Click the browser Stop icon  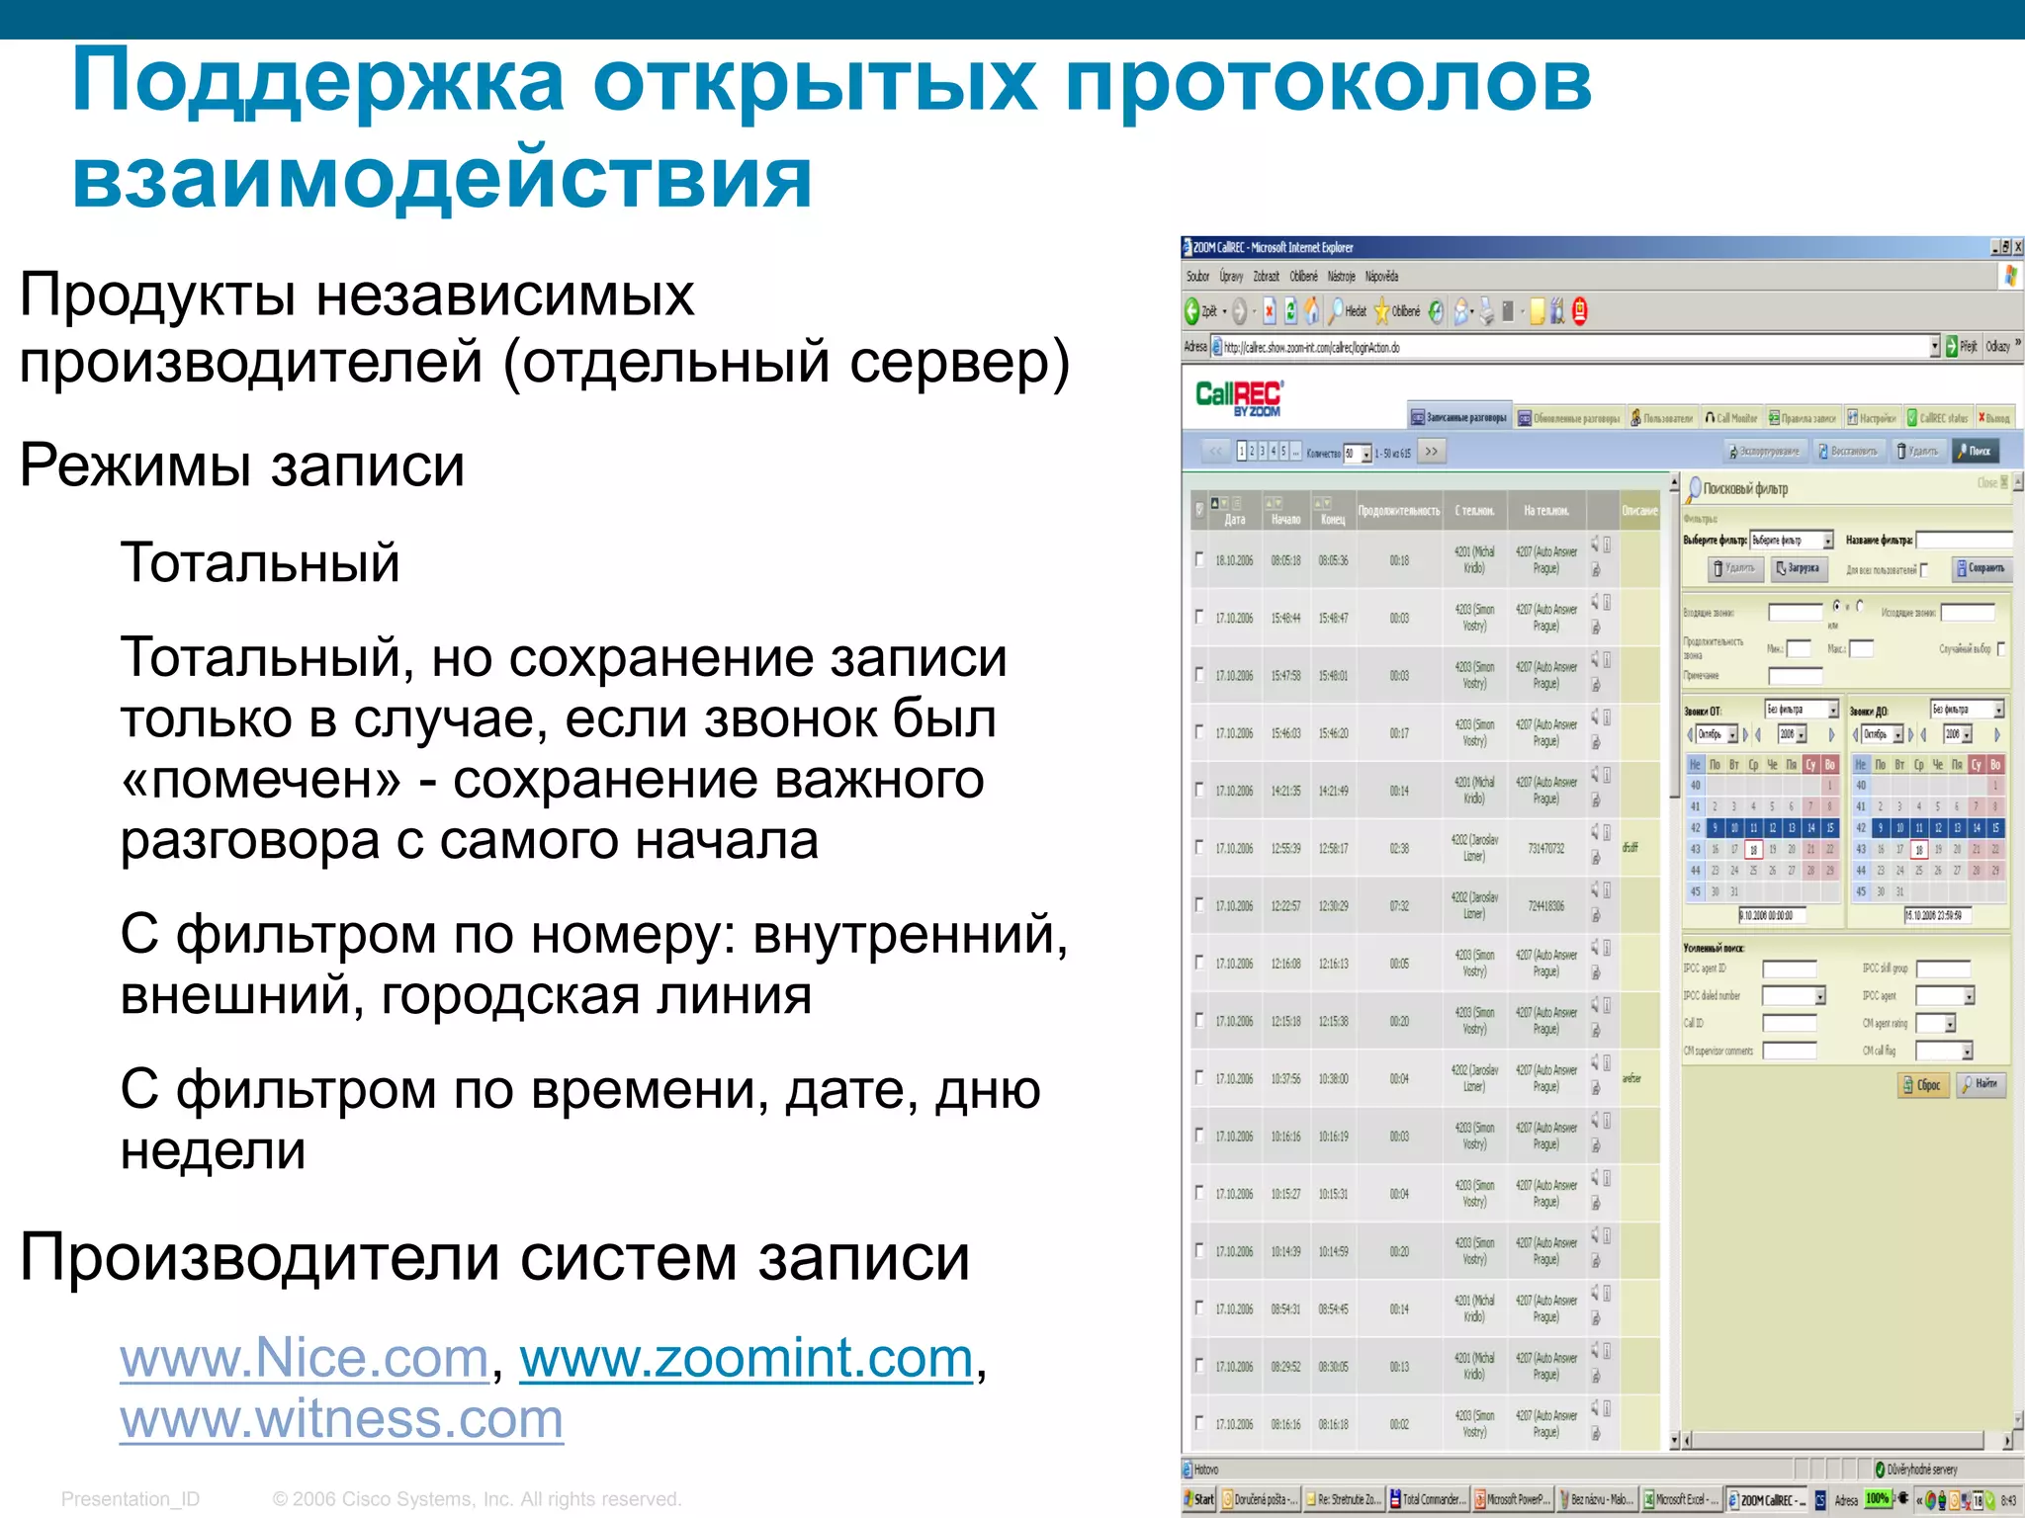click(1270, 312)
